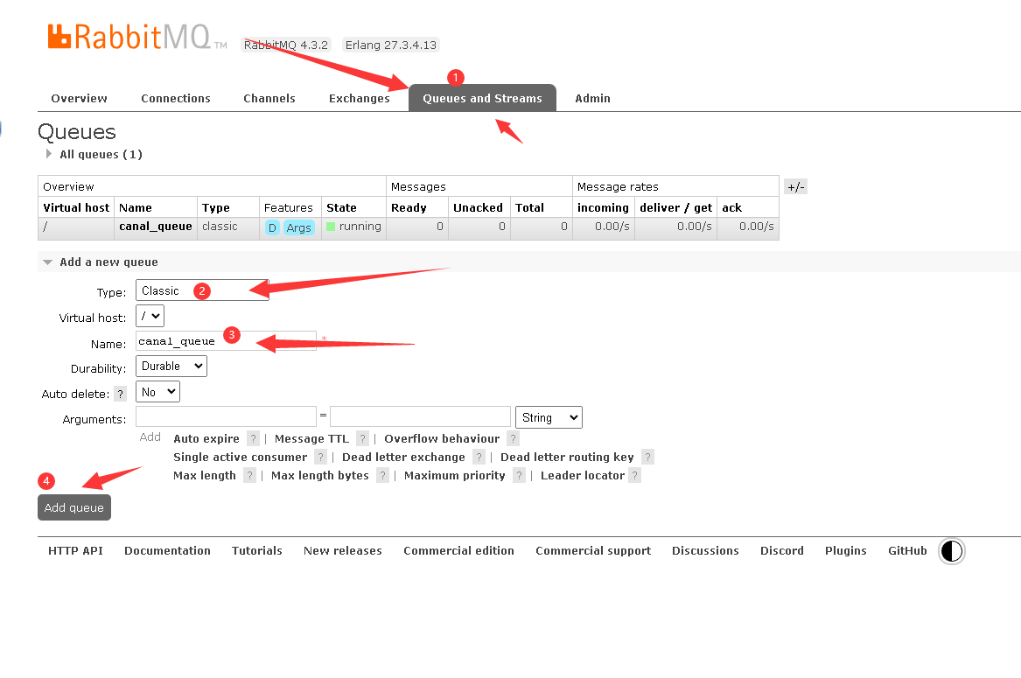Screen dimensions: 1021x678
Task: Sort by Ready column header
Action: (x=409, y=207)
